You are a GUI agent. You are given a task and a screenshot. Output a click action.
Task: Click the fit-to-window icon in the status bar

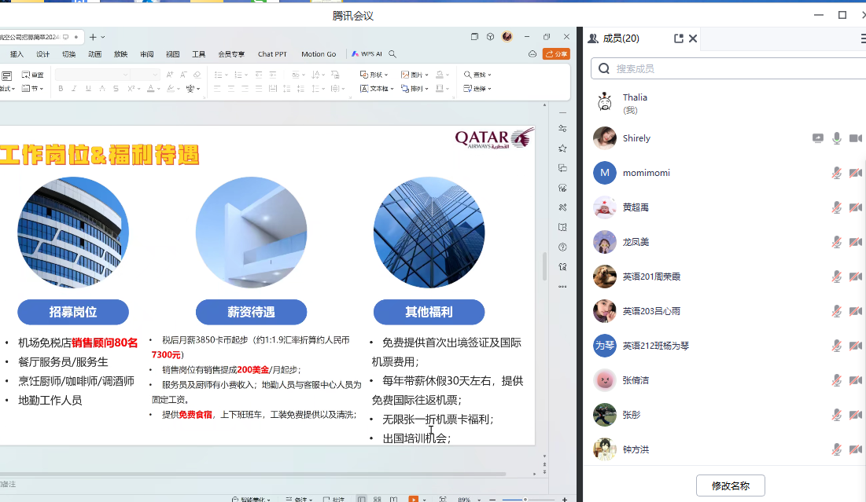pos(443,499)
